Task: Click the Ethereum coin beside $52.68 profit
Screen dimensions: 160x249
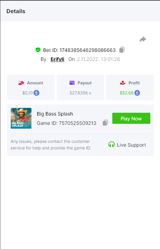Action: 137,93
